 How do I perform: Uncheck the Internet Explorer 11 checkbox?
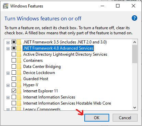pos(14,91)
